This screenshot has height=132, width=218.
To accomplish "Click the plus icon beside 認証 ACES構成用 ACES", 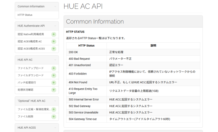I will point(54,49).
